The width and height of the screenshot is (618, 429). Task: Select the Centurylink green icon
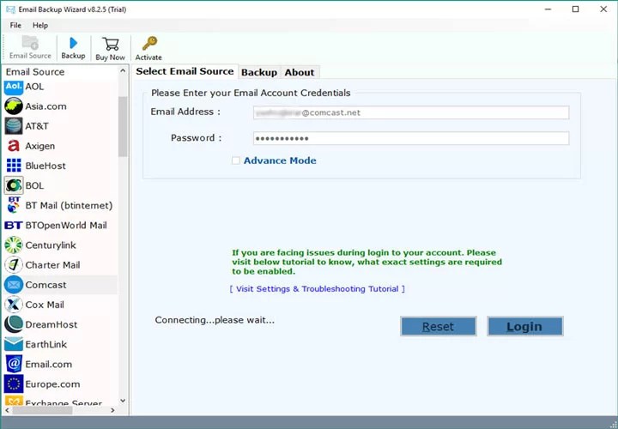(x=14, y=245)
